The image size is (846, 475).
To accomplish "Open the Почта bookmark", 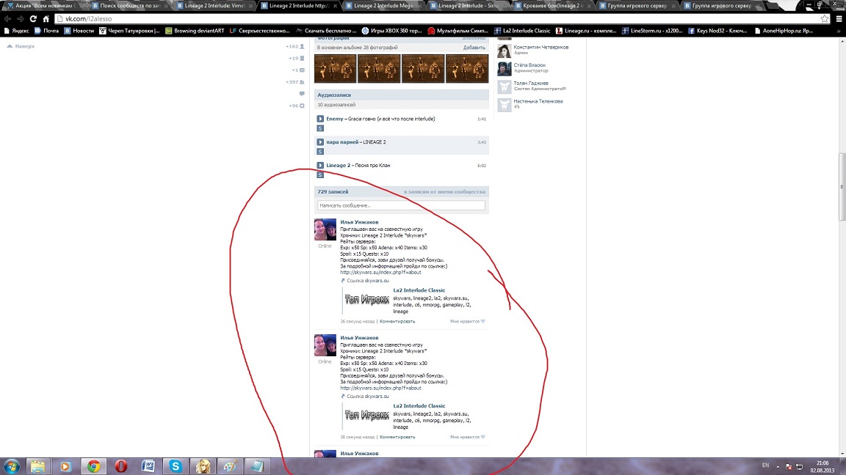I will [46, 31].
